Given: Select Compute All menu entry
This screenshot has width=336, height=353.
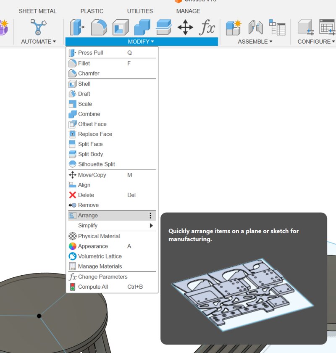Looking at the screenshot, I should pos(112,287).
